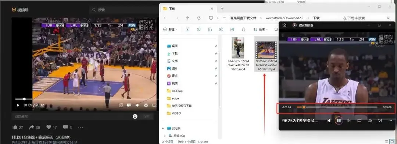Open the video settings gear icon

(x=146, y=105)
